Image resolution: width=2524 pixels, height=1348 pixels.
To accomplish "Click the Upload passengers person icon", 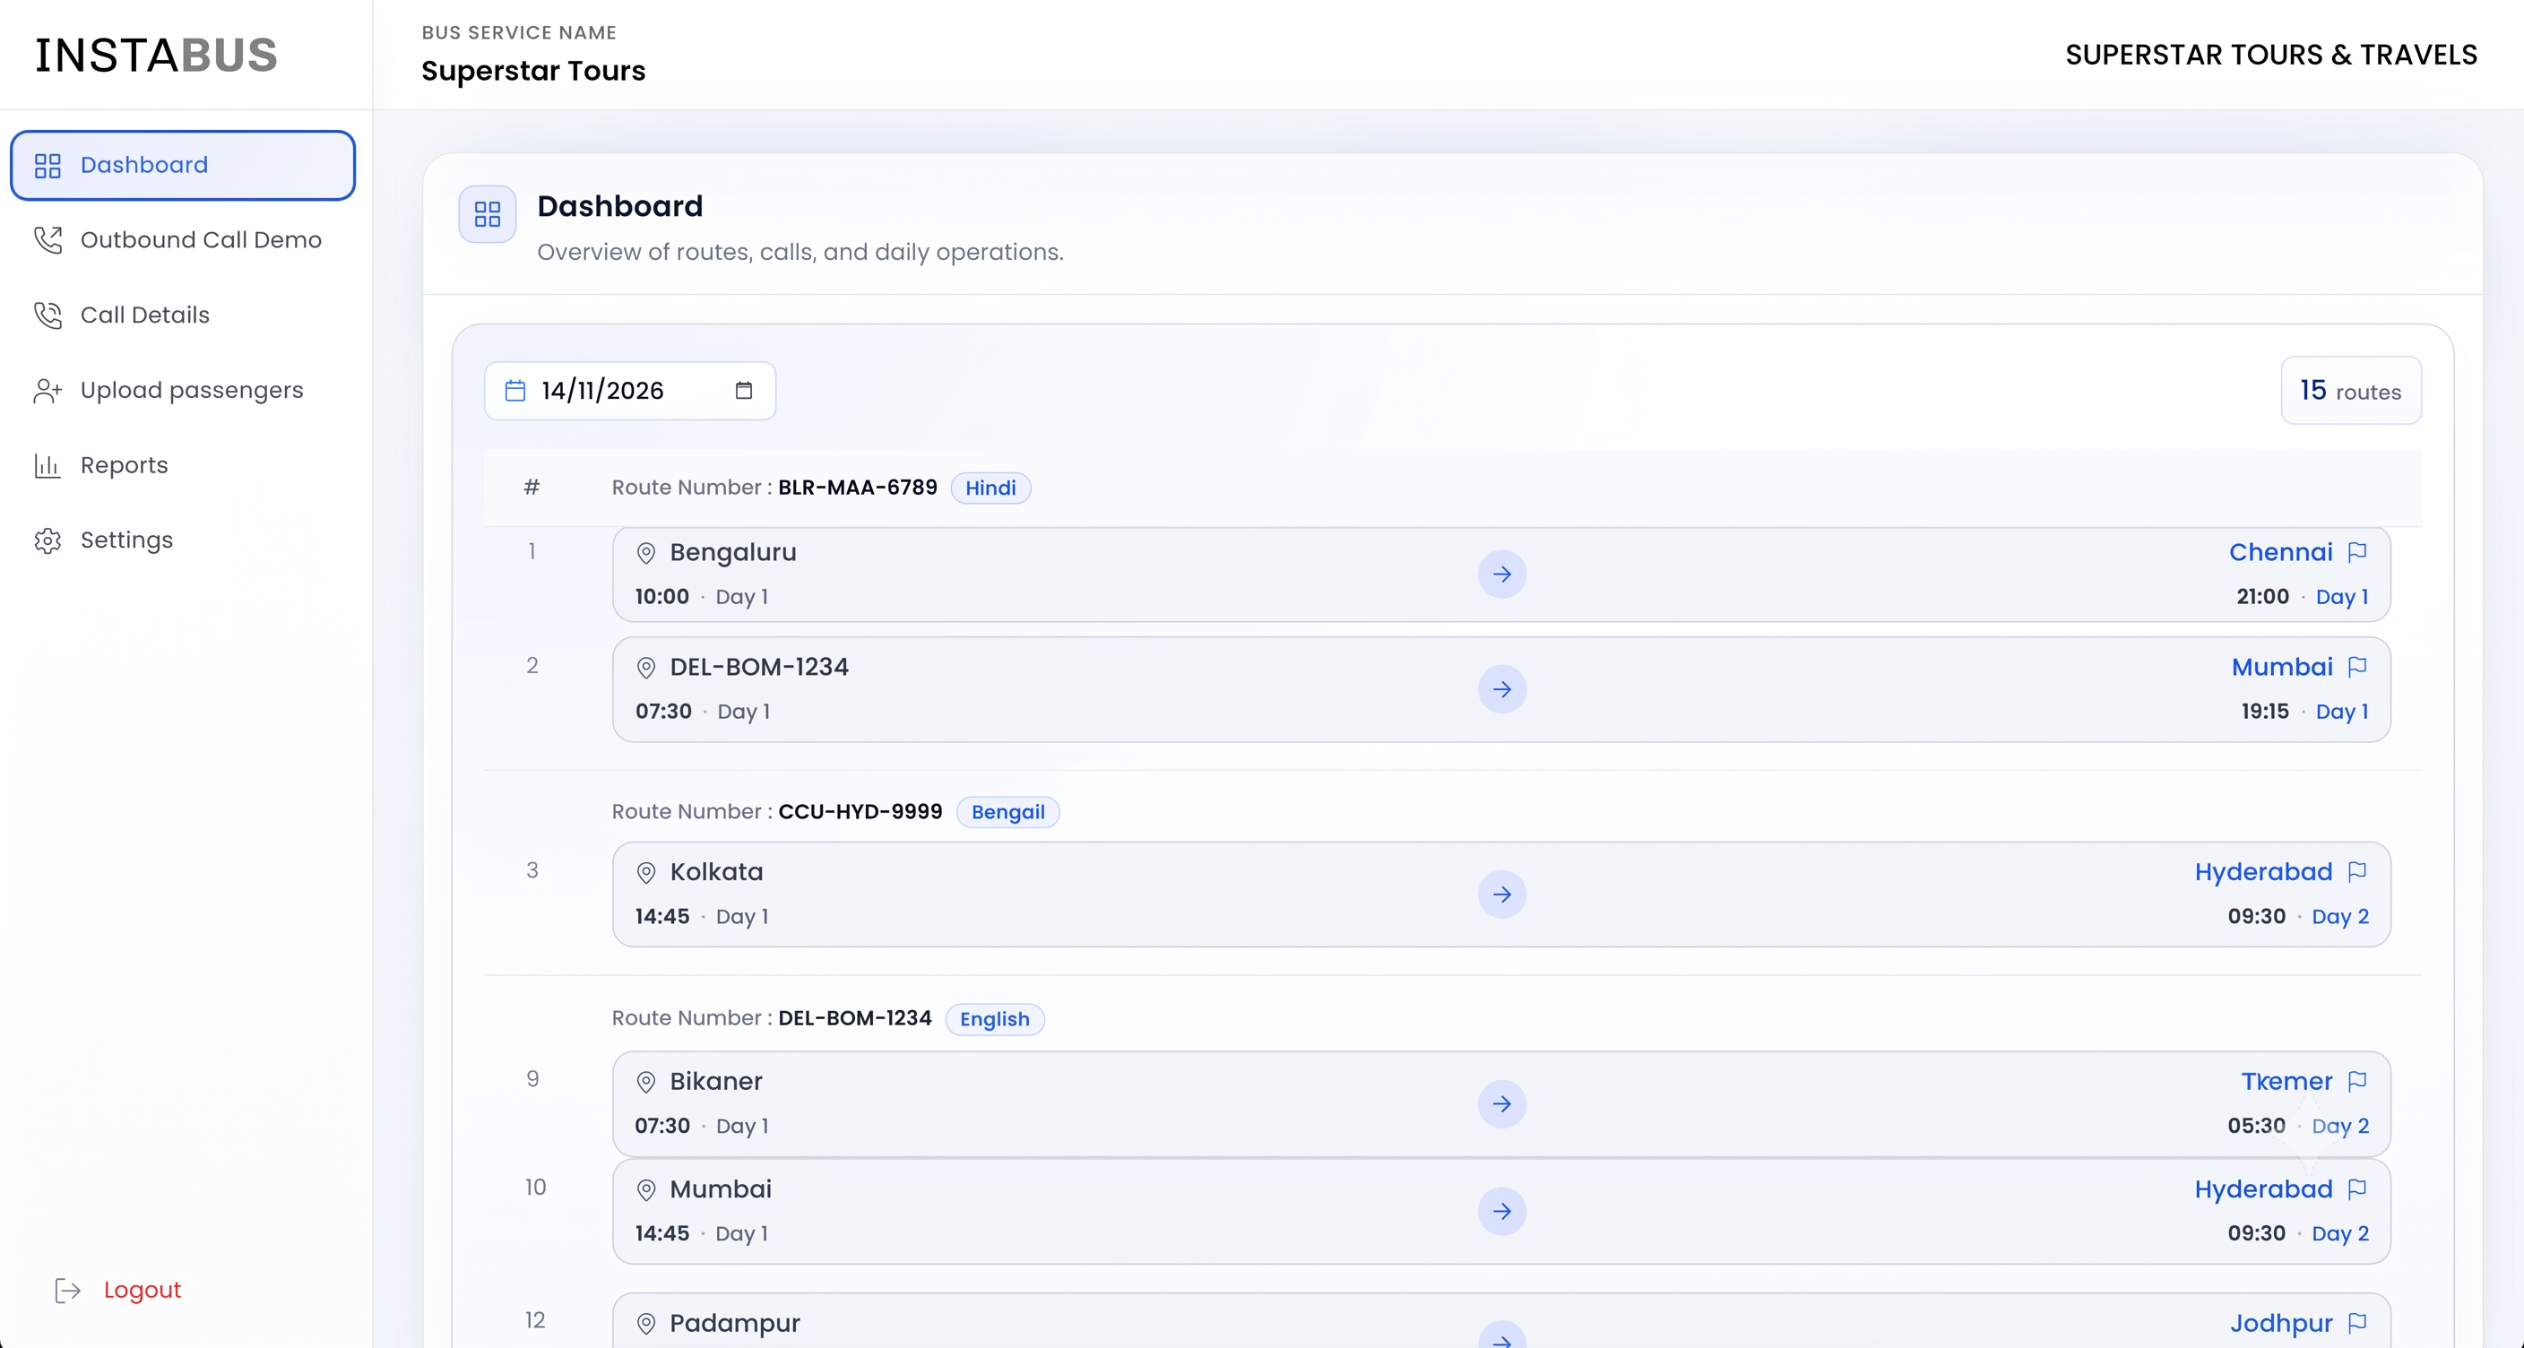I will coord(47,391).
